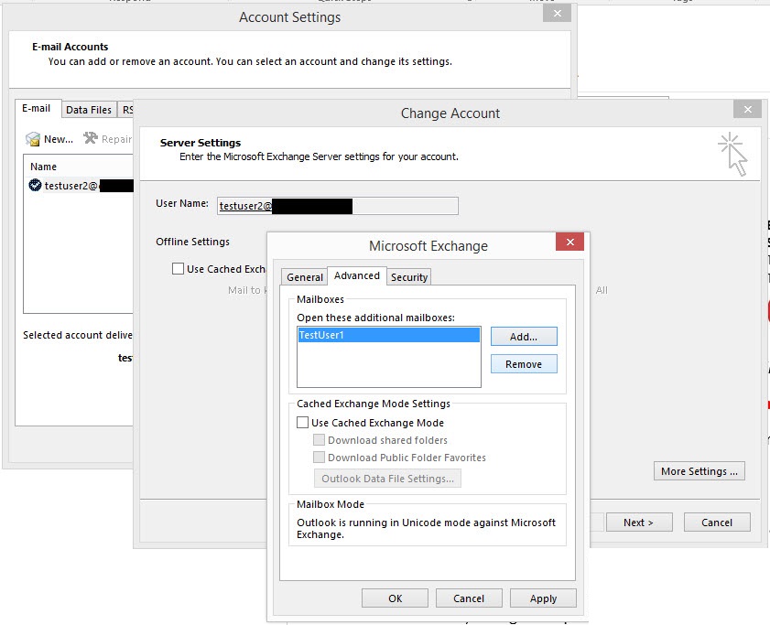
Task: Switch to the General tab
Action: (303, 276)
